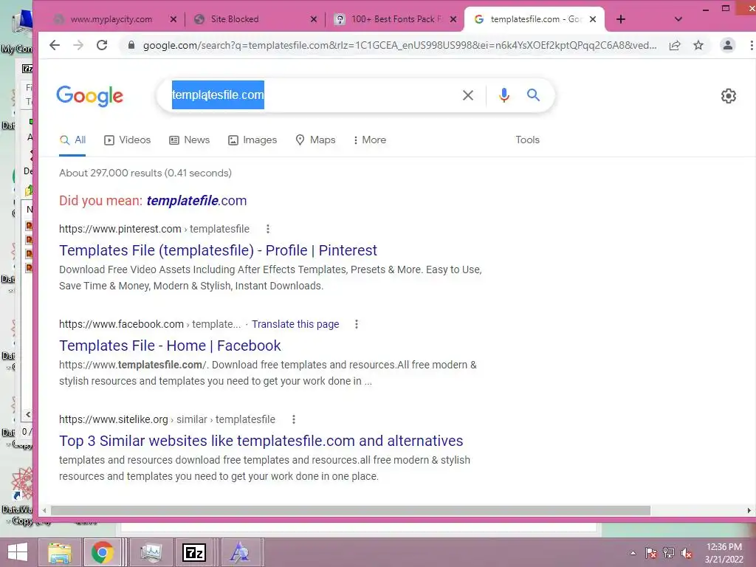Viewport: 756px width, 567px height.
Task: Open the Action Center flag icon
Action: pos(650,553)
